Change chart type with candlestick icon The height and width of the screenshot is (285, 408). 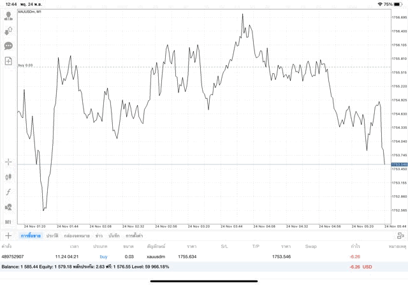tap(8, 177)
